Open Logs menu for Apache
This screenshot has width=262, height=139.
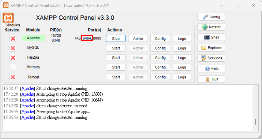pos(182,38)
